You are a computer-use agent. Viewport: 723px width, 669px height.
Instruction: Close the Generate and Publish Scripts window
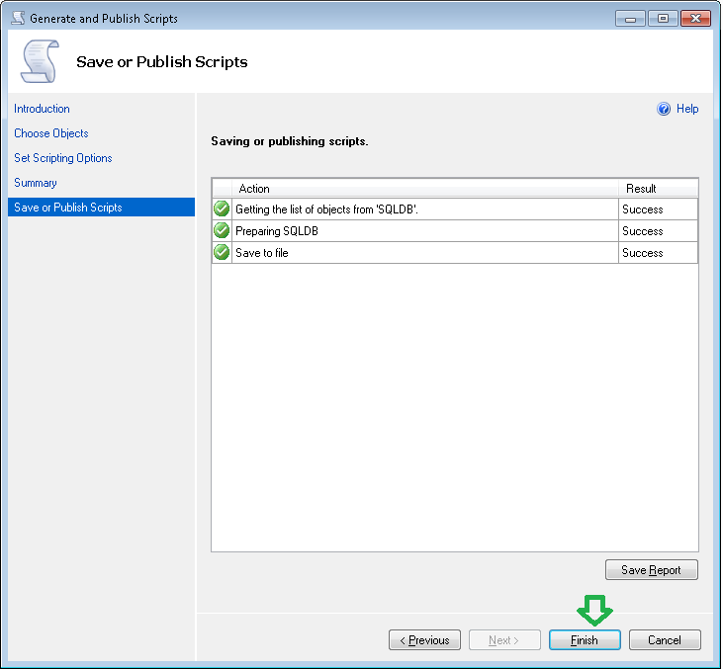pos(695,18)
